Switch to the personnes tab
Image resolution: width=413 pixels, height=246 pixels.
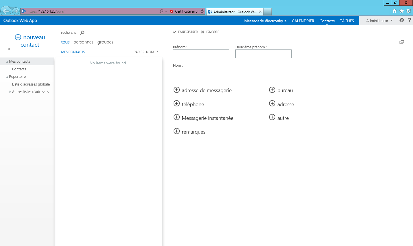pos(83,42)
